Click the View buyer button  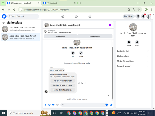pos(60,37)
